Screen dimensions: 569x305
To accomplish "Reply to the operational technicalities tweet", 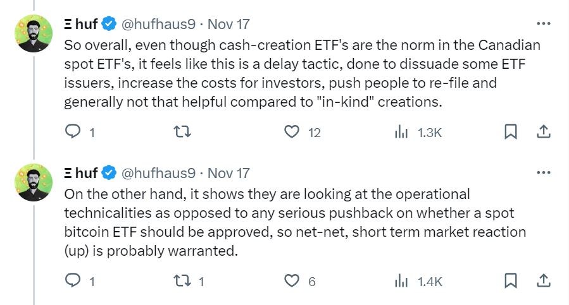I will coord(74,281).
